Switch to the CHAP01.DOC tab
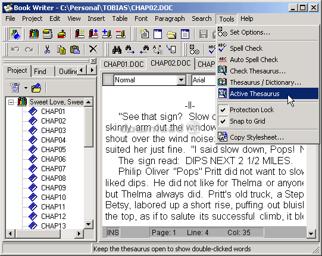The height and width of the screenshot is (256, 322). click(x=124, y=64)
